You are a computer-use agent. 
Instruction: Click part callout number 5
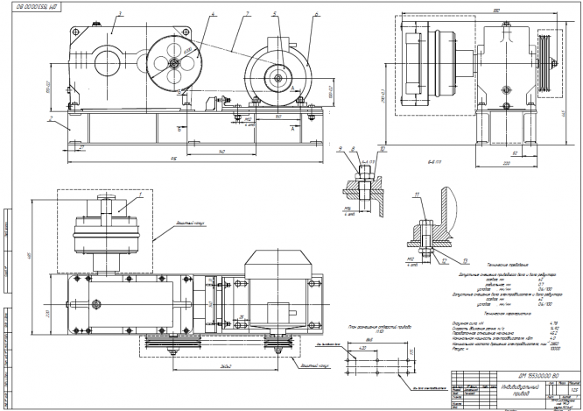(274, 14)
